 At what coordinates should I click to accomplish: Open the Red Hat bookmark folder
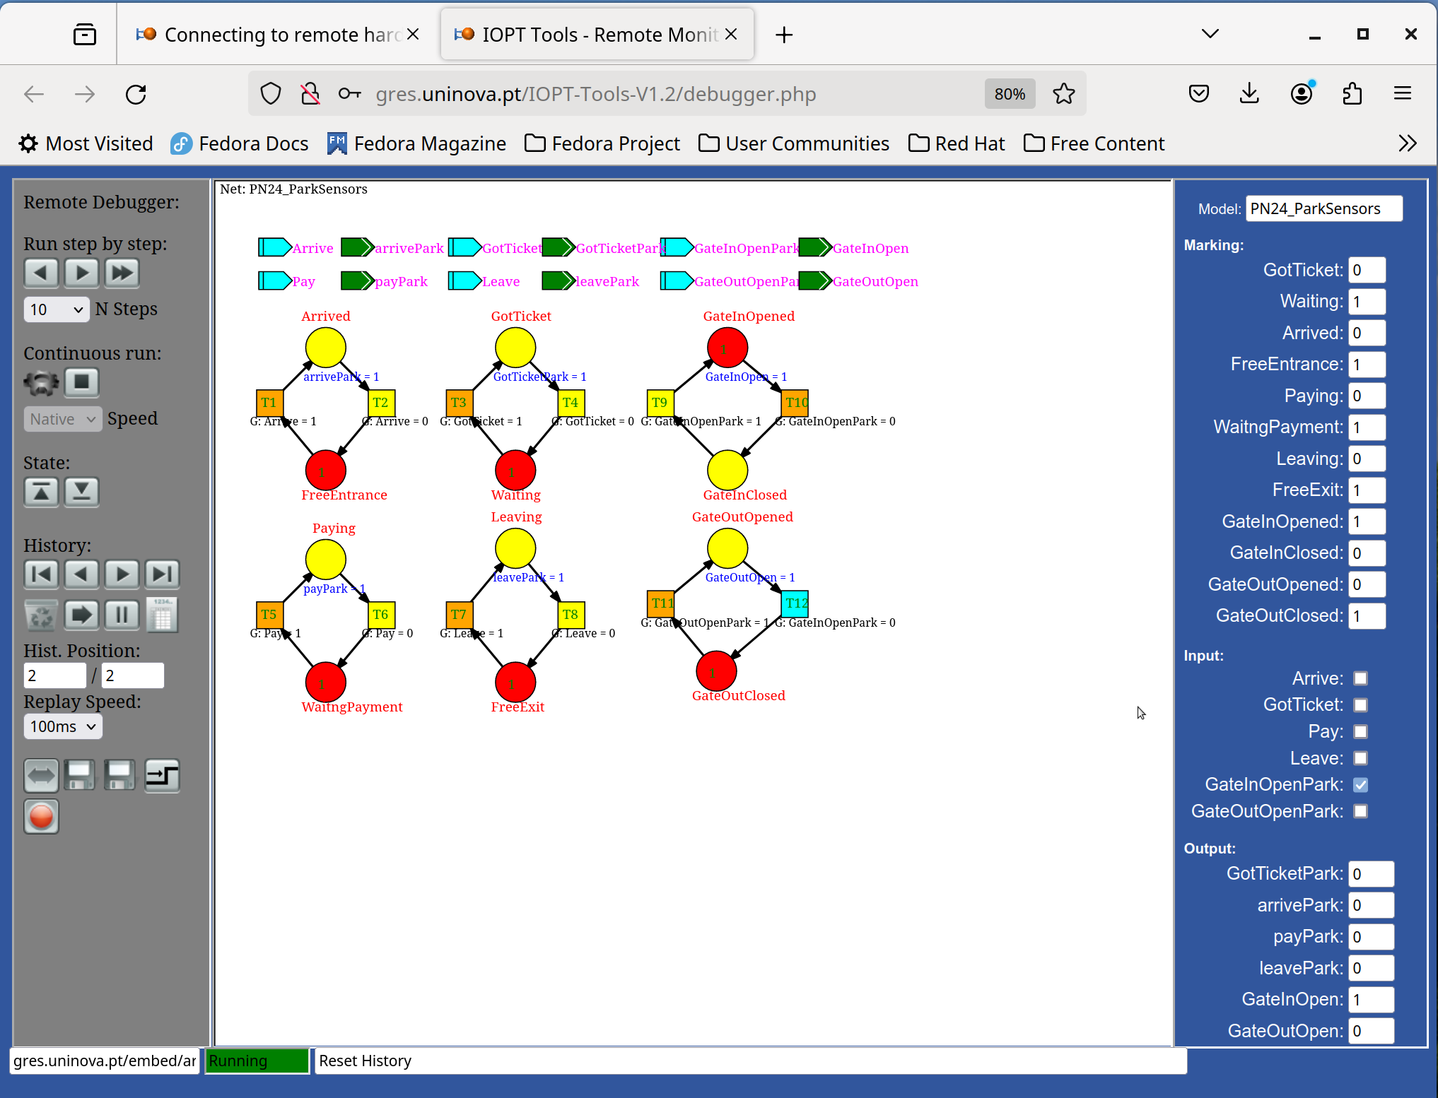click(957, 143)
